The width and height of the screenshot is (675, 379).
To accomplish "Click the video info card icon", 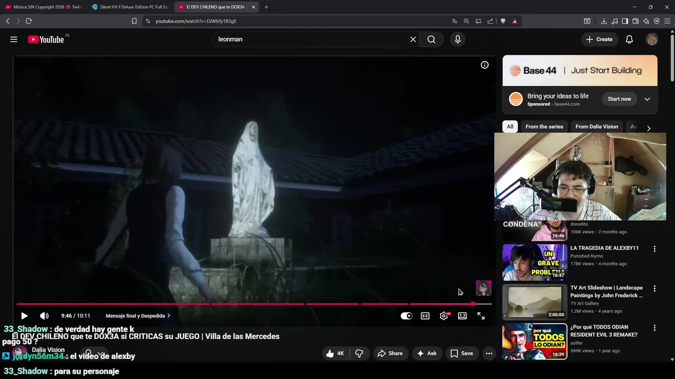I will 485,65.
